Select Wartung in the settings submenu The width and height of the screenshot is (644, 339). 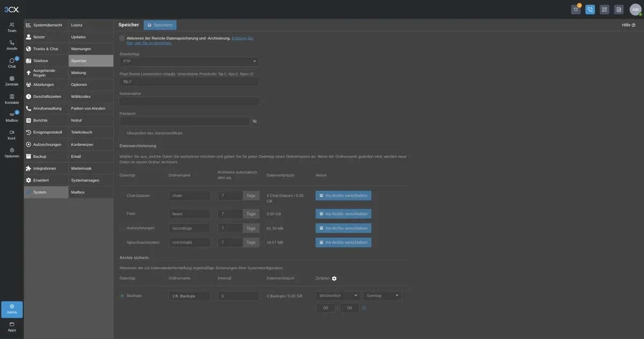[x=91, y=73]
